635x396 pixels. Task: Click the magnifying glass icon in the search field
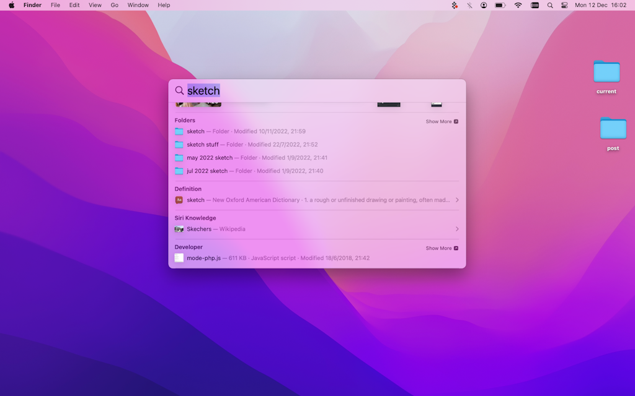click(x=180, y=90)
